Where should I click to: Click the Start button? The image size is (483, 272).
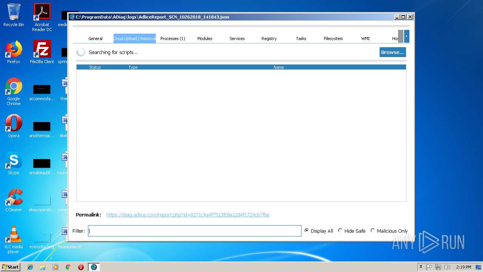[x=10, y=267]
